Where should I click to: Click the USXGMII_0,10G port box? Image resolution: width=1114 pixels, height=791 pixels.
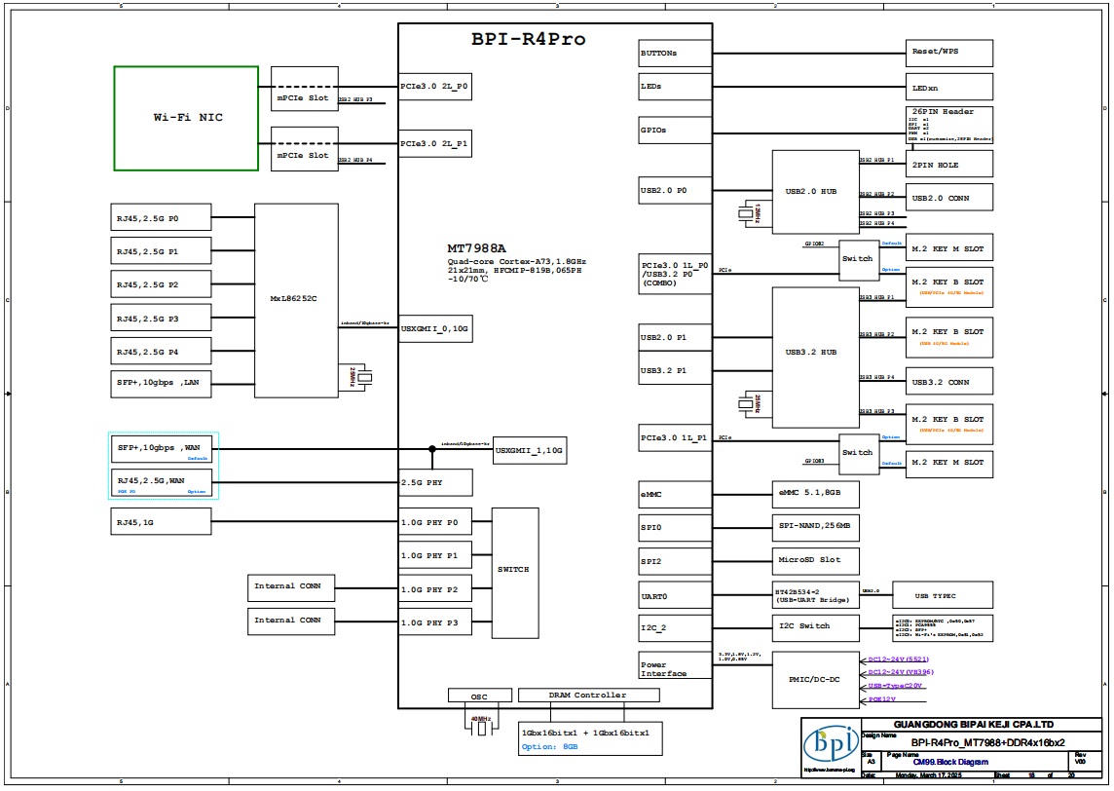435,329
